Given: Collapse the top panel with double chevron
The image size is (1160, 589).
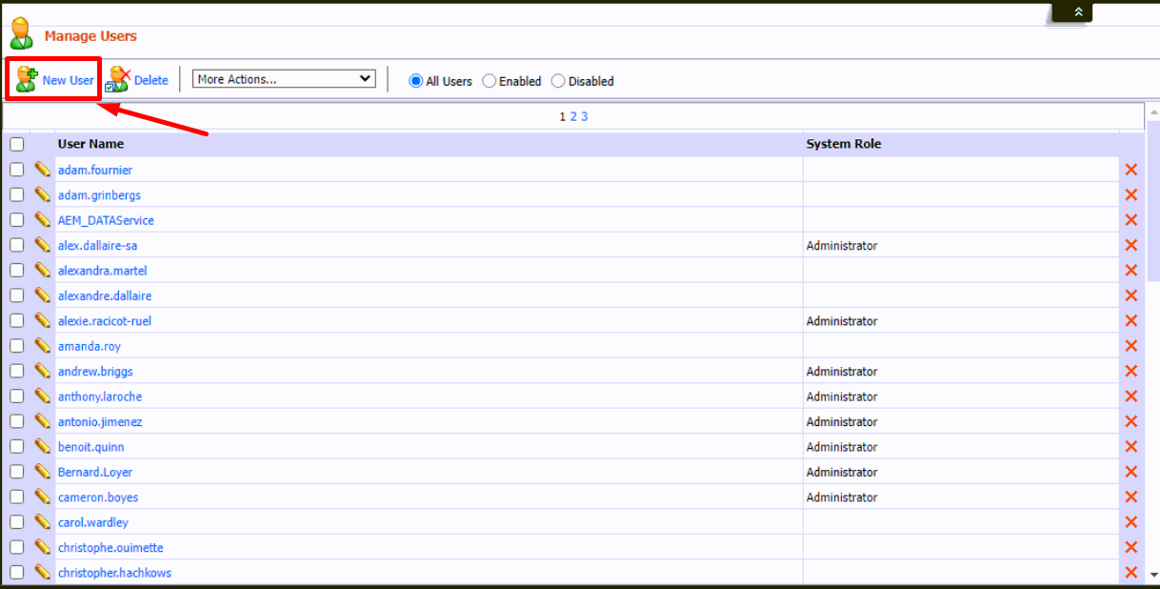Looking at the screenshot, I should coord(1078,11).
